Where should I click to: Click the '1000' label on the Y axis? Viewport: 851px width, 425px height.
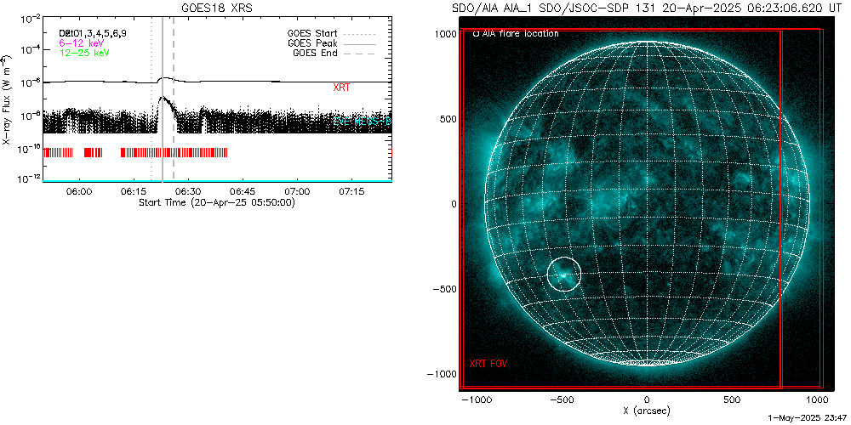coord(447,34)
